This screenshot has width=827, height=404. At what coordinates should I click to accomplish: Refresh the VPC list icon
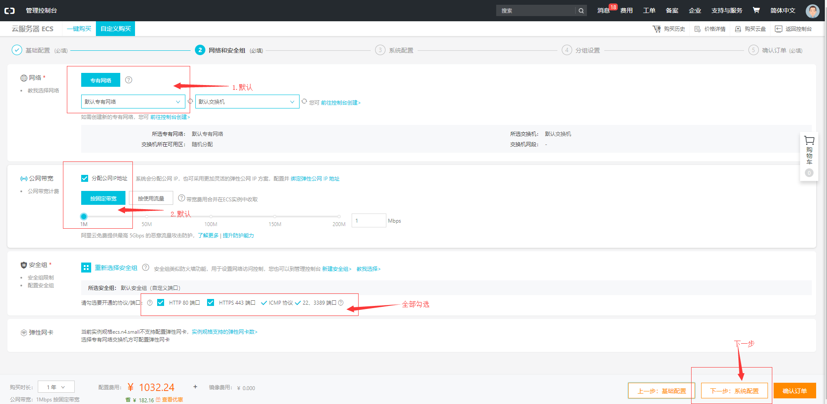(x=190, y=102)
